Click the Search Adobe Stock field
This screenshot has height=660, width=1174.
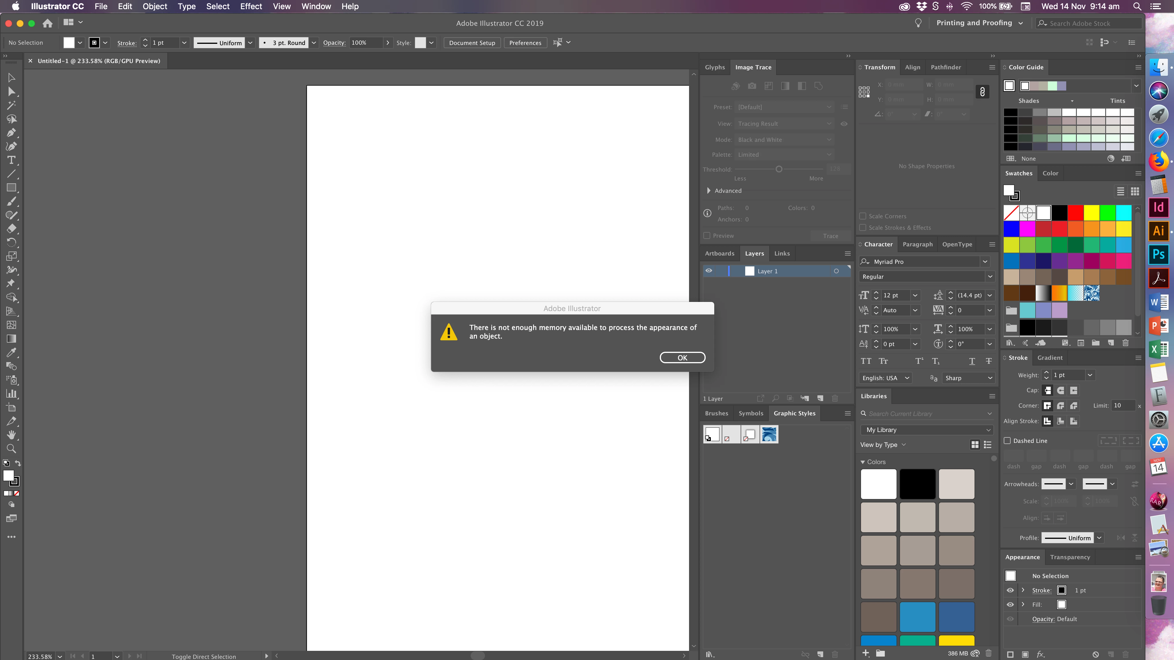pyautogui.click(x=1089, y=23)
